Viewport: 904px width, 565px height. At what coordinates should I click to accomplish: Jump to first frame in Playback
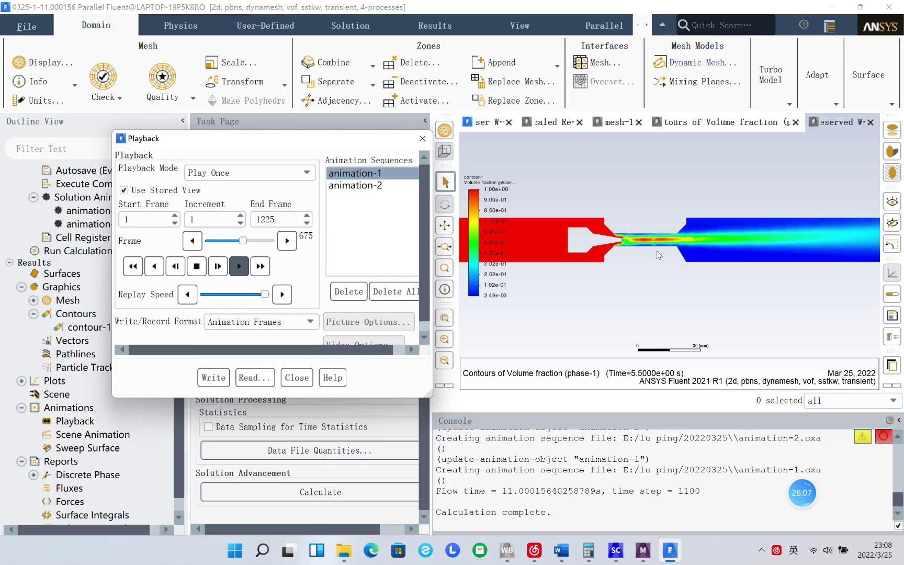pyautogui.click(x=133, y=266)
